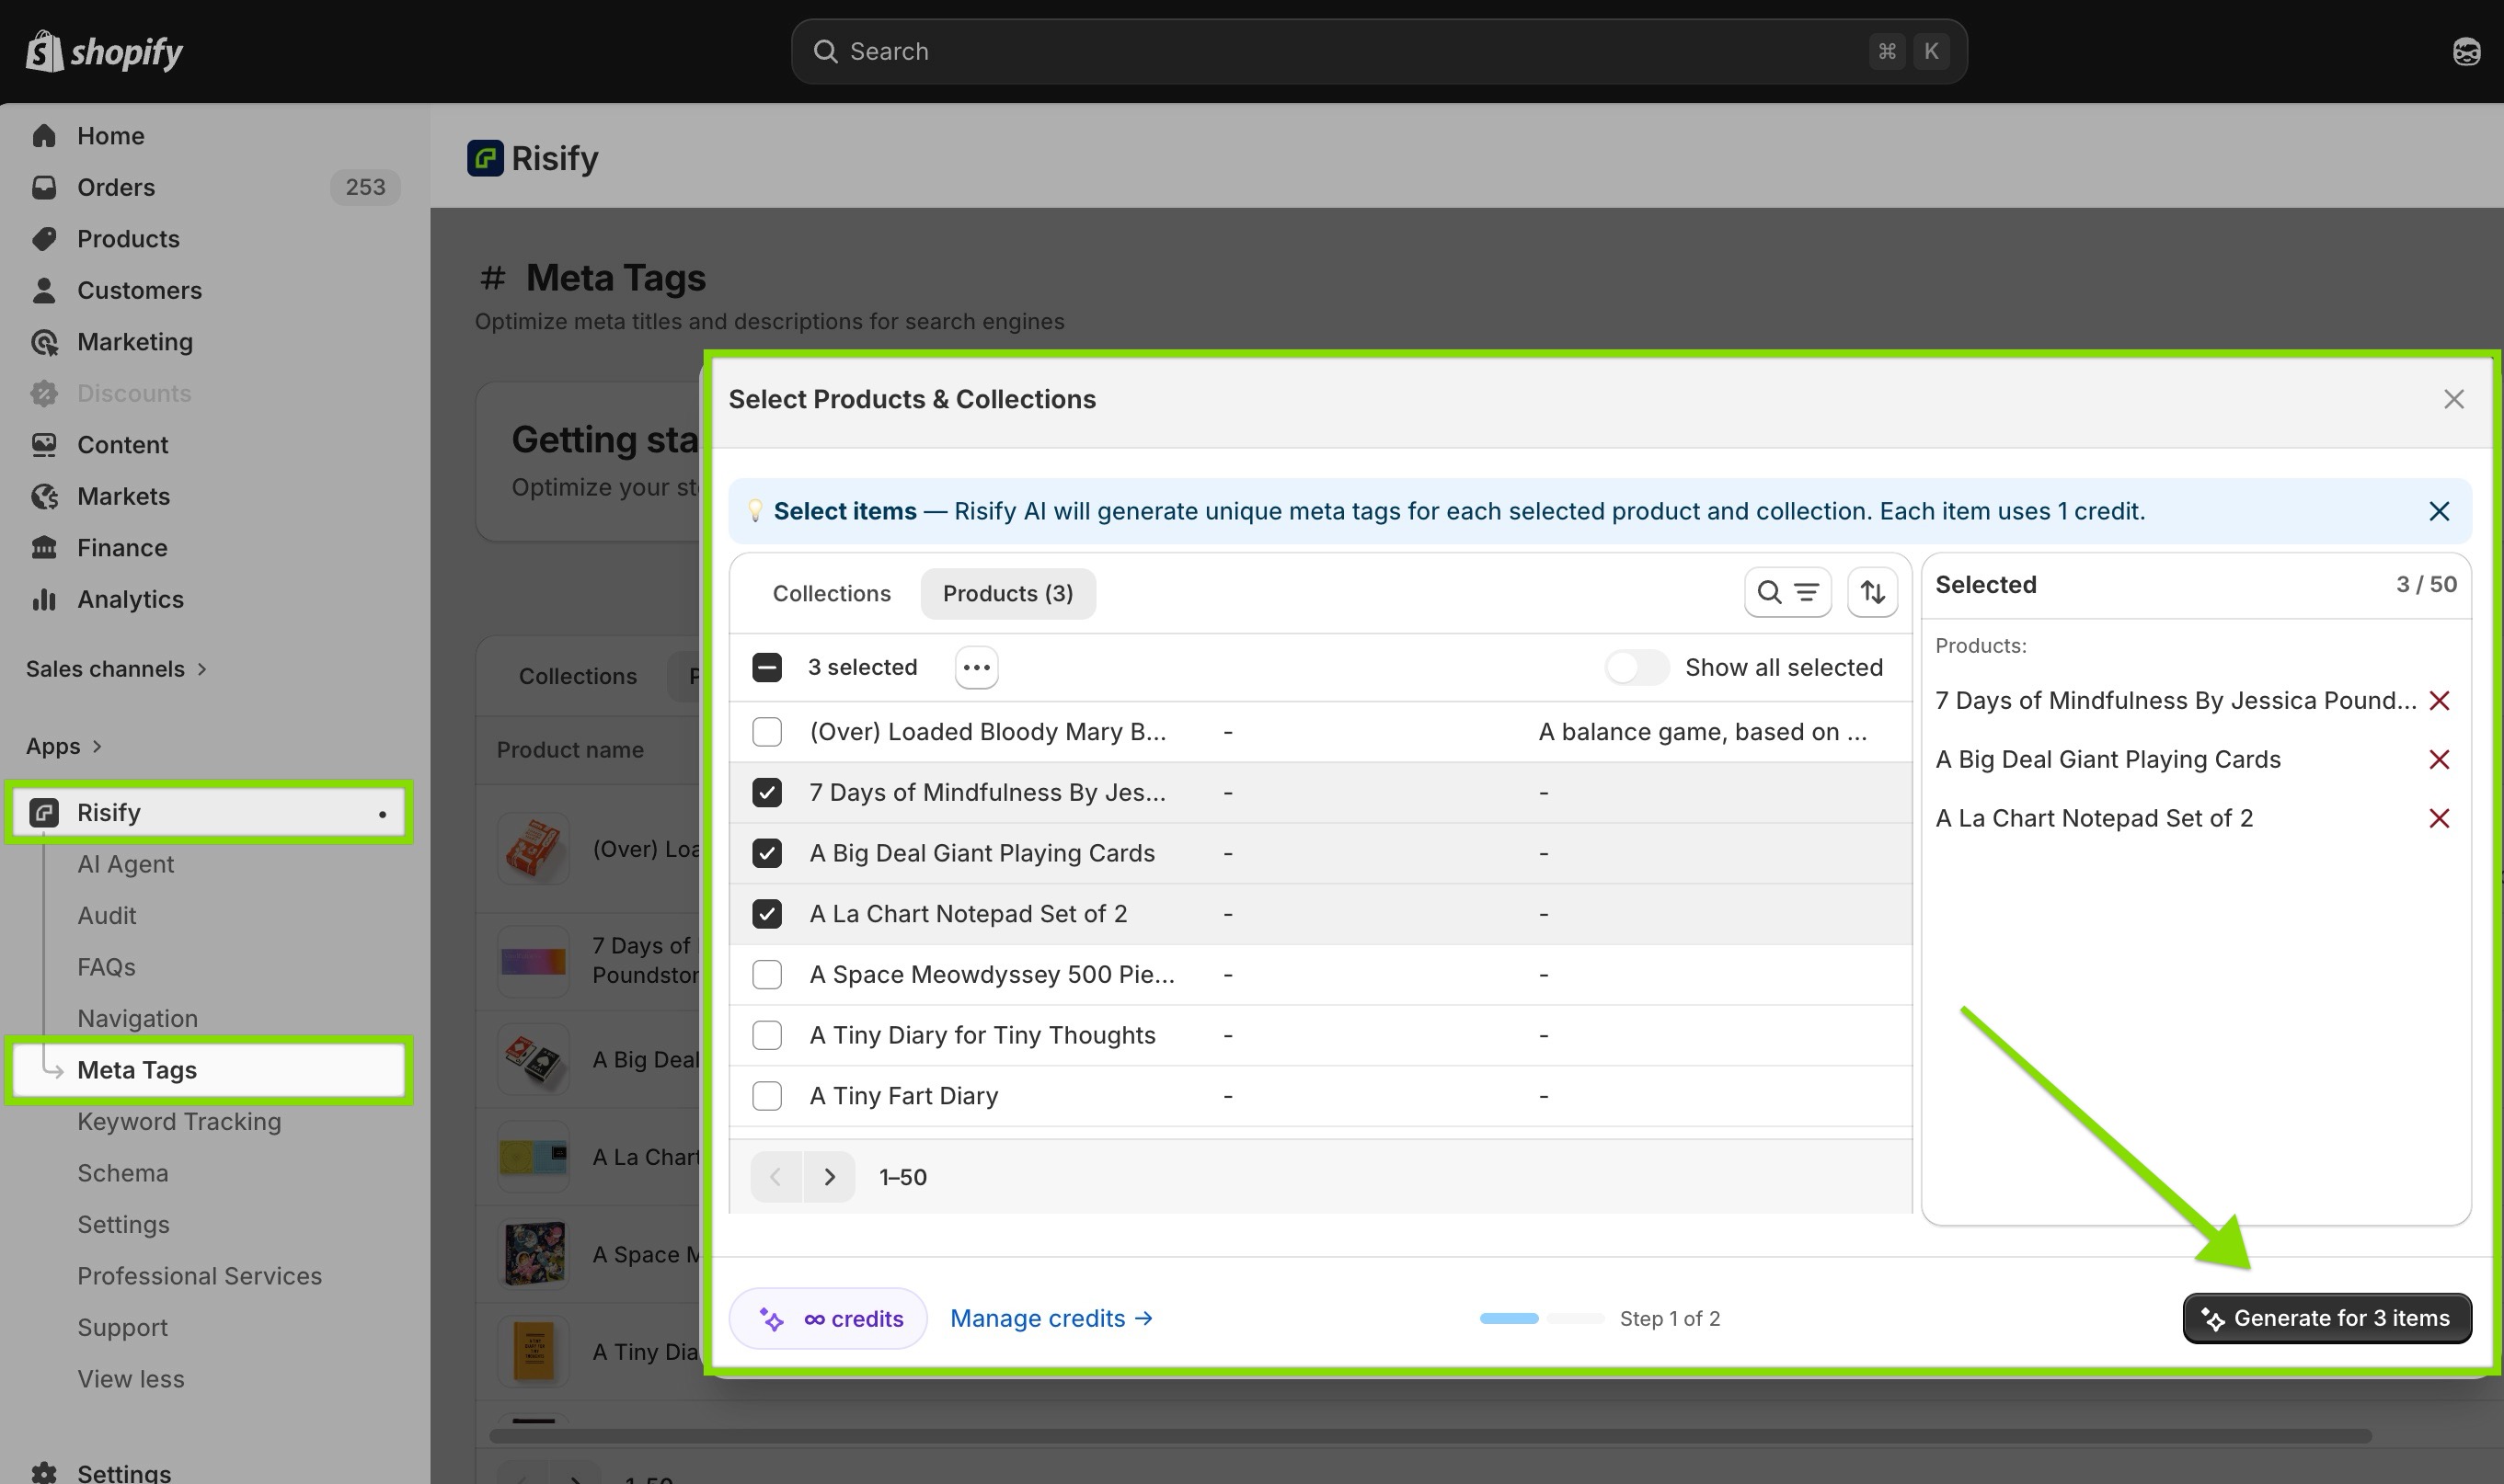Image resolution: width=2504 pixels, height=1484 pixels.
Task: Click Playing Cards thumbnail in background
Action: click(x=534, y=1059)
